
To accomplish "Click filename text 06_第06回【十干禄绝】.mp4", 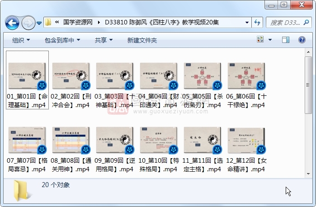I will pyautogui.click(x=246, y=101).
